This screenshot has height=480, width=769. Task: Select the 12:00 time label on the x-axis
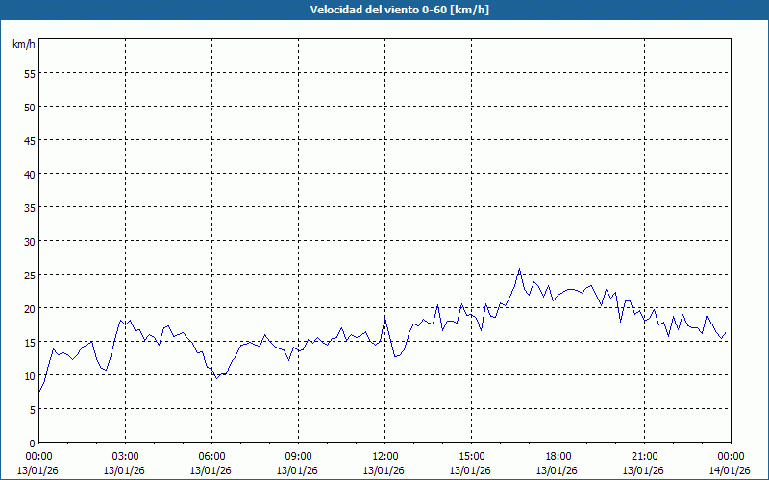pyautogui.click(x=384, y=456)
